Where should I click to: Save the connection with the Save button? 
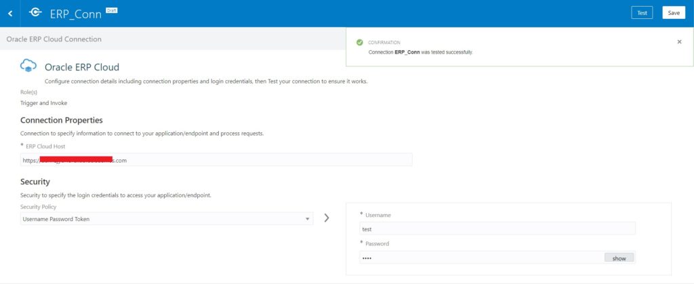[673, 13]
